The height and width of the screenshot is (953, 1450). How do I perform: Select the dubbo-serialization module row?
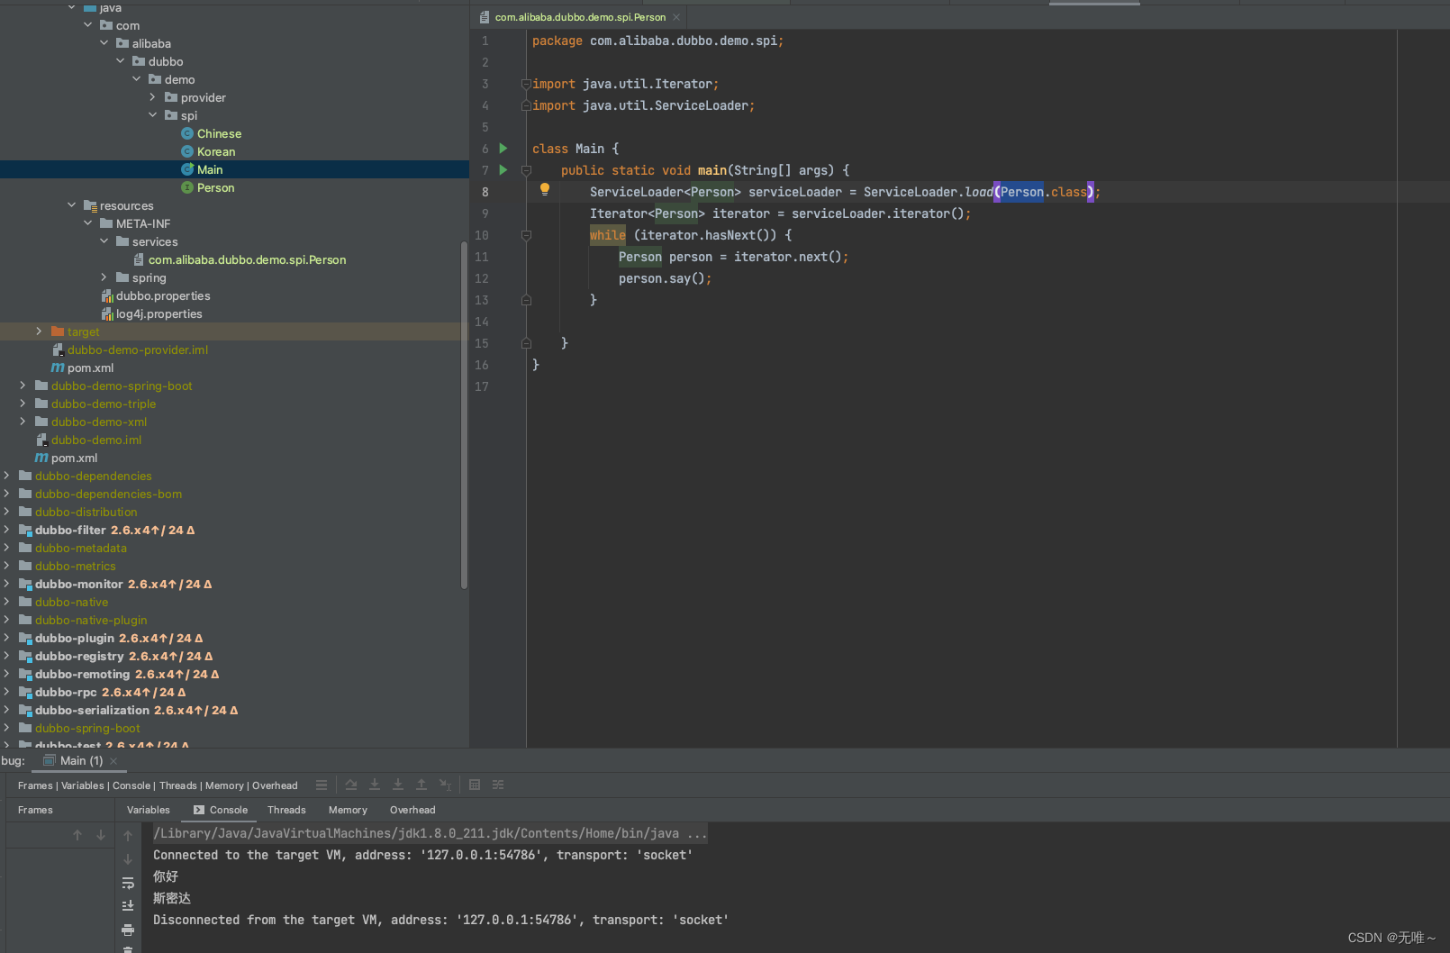click(x=234, y=710)
